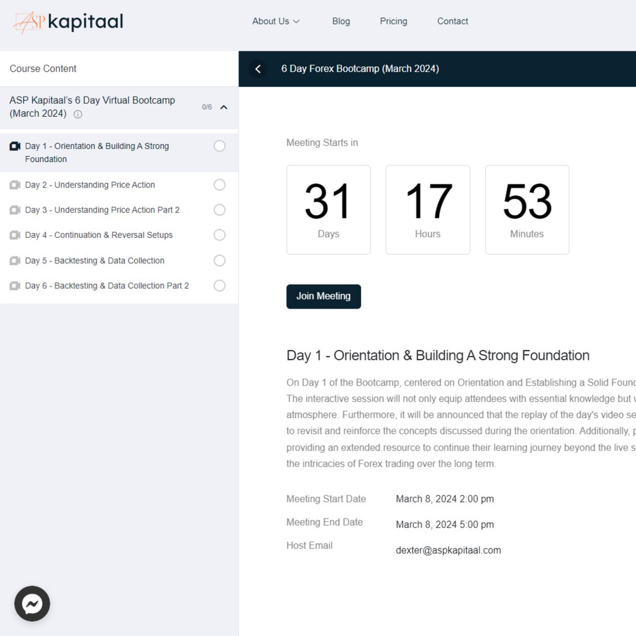This screenshot has width=636, height=636.
Task: Click the meeting start date March 8, 2024 2:00 pm
Action: pos(445,499)
